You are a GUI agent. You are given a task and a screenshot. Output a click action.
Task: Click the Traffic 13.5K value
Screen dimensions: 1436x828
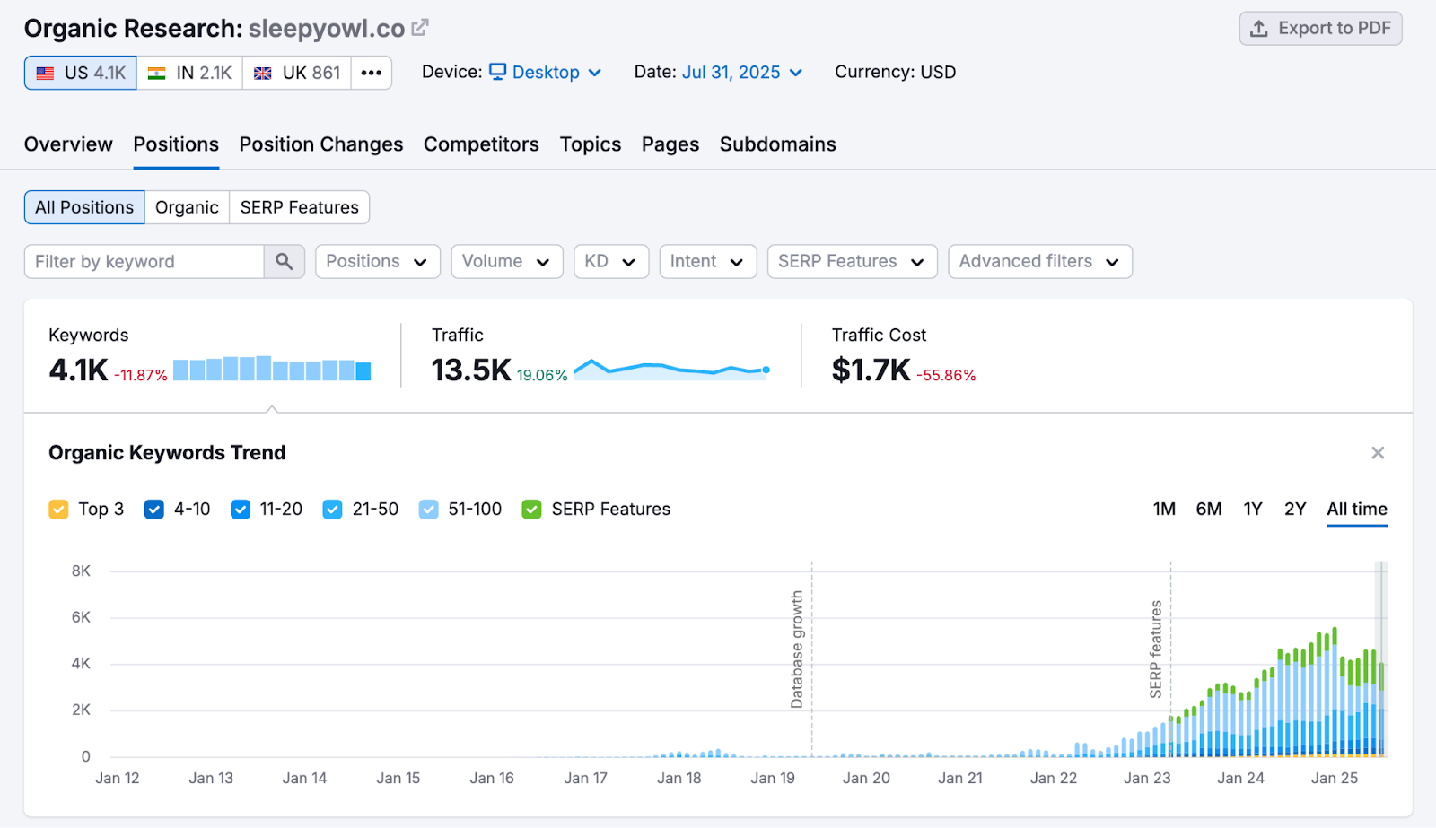tap(471, 370)
